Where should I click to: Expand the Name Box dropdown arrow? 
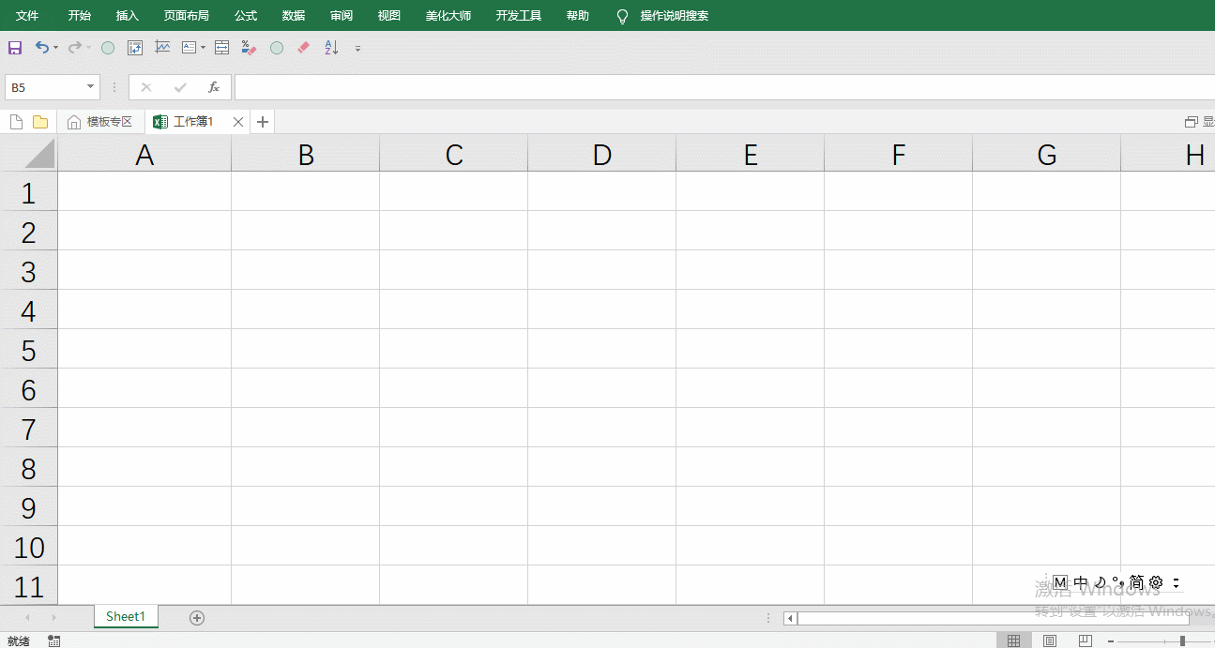91,87
